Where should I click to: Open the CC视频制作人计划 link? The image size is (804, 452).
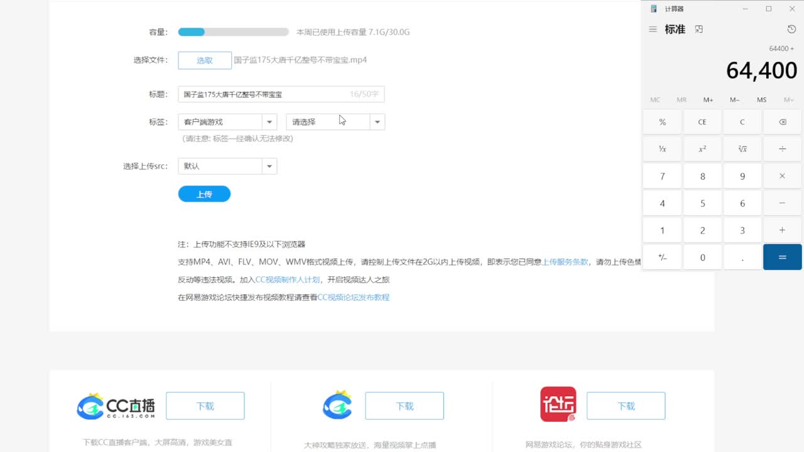pyautogui.click(x=288, y=279)
